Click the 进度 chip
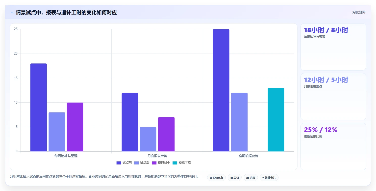Image resolution: width=376 pixels, height=191 pixels. pyautogui.click(x=251, y=178)
